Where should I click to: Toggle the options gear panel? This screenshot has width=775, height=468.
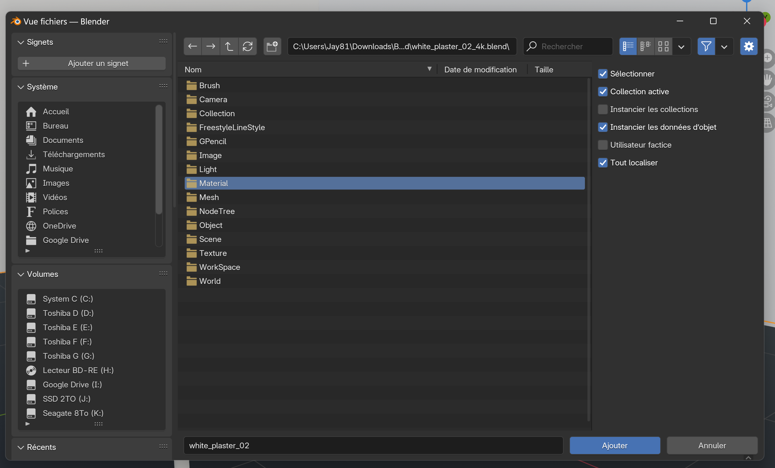[x=749, y=46]
